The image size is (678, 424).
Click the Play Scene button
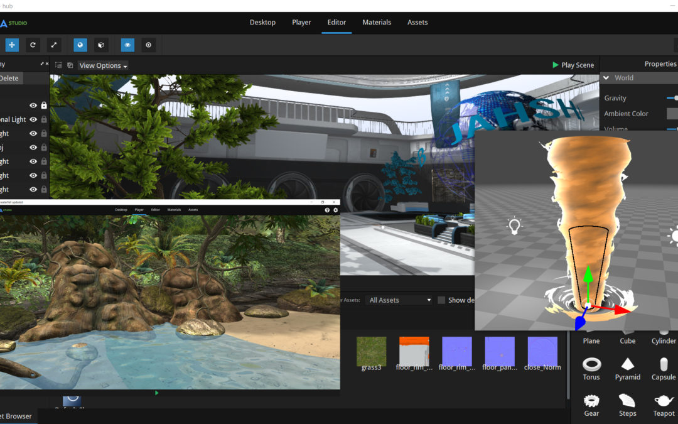573,65
